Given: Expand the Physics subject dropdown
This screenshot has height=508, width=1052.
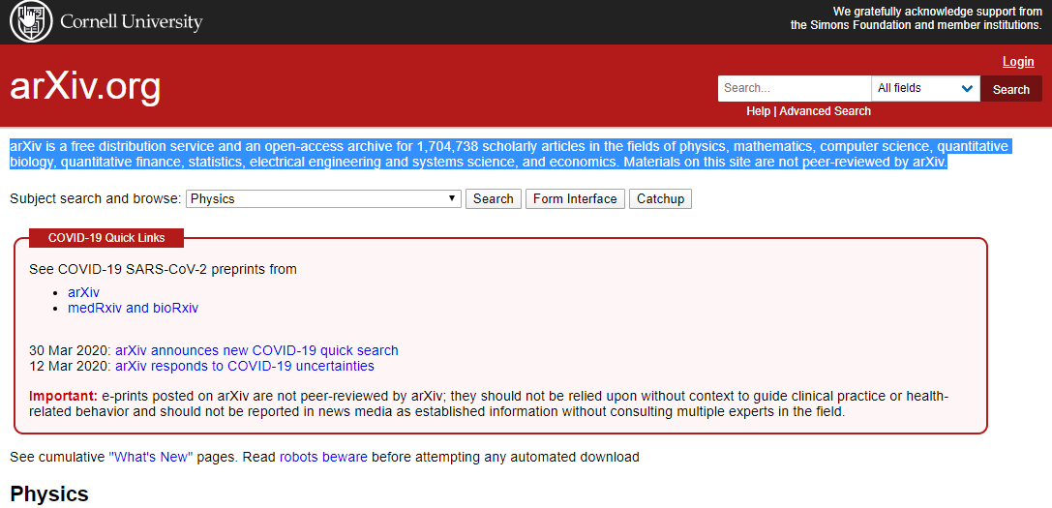Looking at the screenshot, I should click(x=323, y=198).
